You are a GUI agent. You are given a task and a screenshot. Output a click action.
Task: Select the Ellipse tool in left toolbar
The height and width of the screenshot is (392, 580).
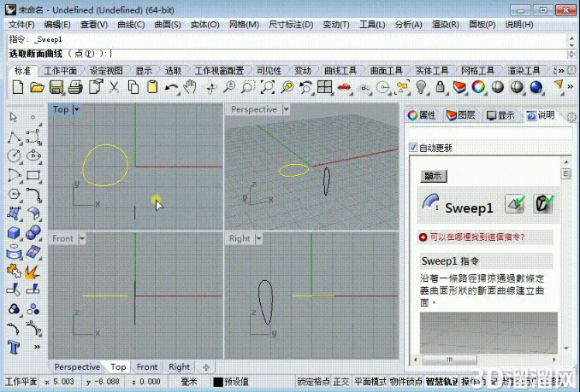pos(33,155)
